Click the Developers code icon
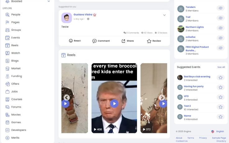 [7, 130]
